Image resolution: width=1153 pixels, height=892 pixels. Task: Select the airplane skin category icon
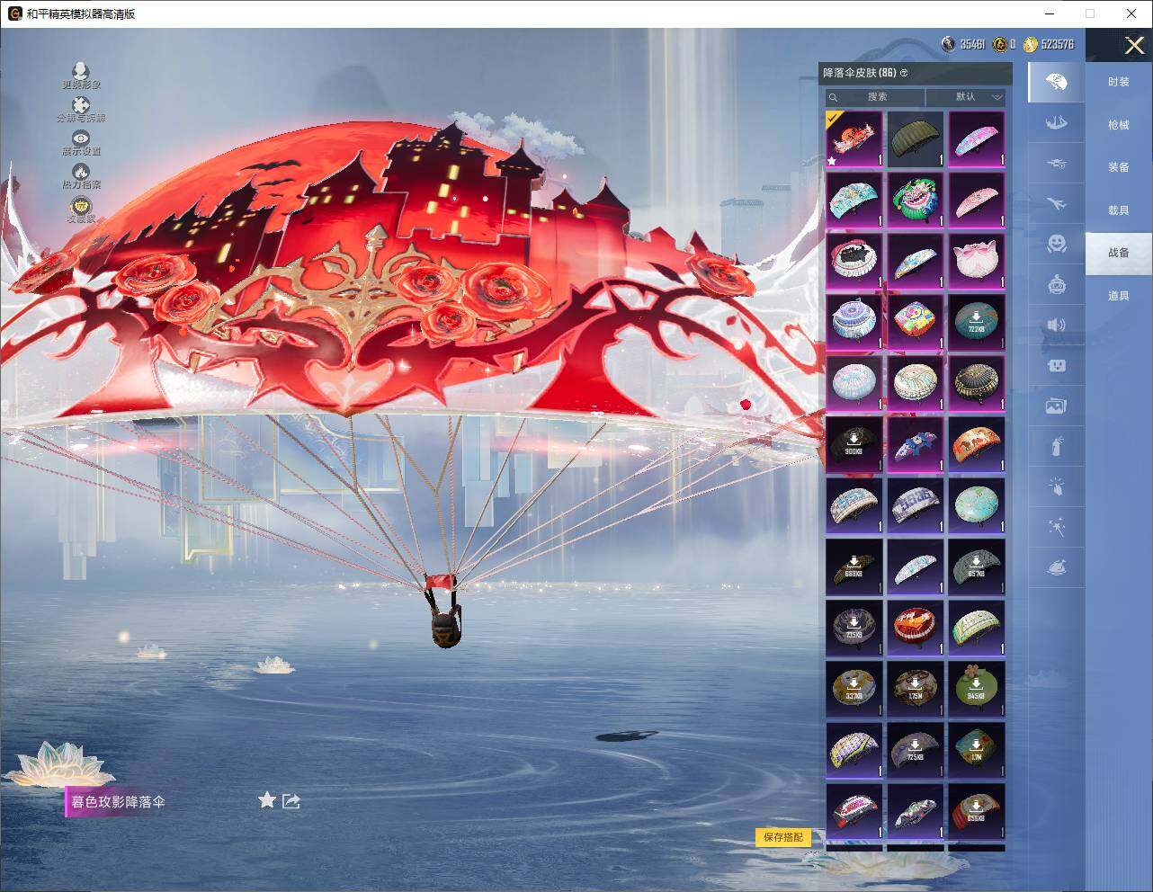[x=1057, y=204]
